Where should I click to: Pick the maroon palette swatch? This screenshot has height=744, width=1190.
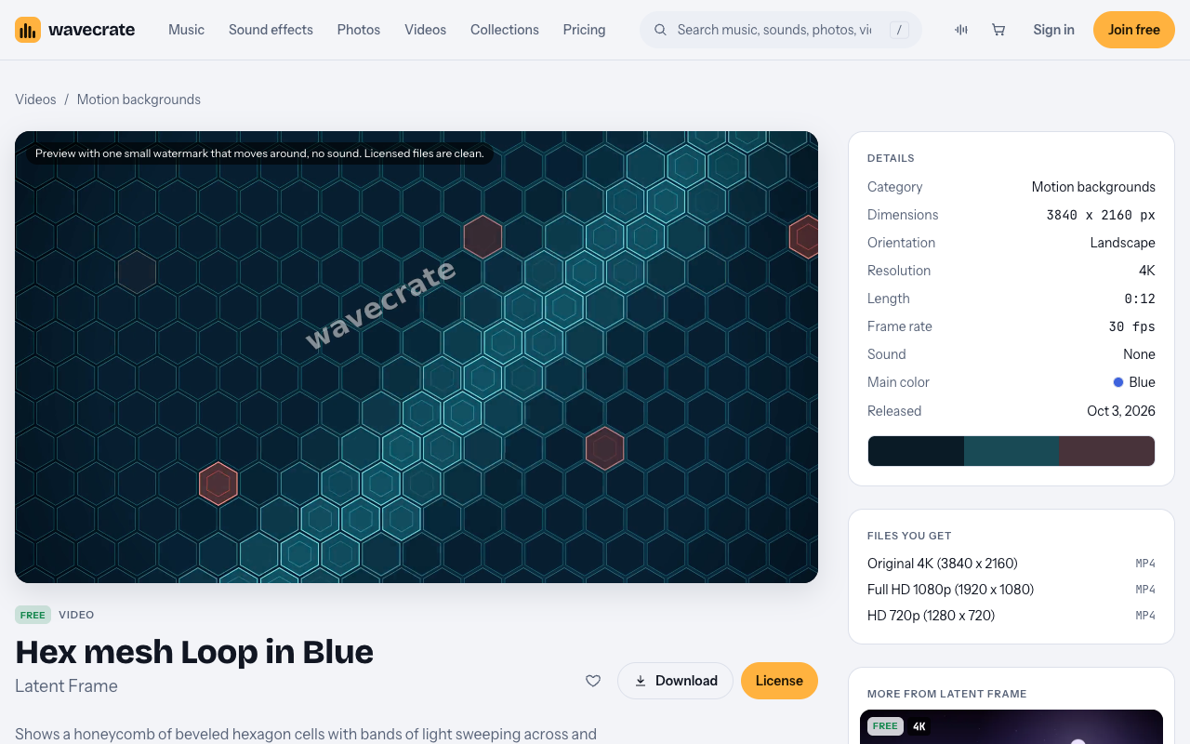1106,451
